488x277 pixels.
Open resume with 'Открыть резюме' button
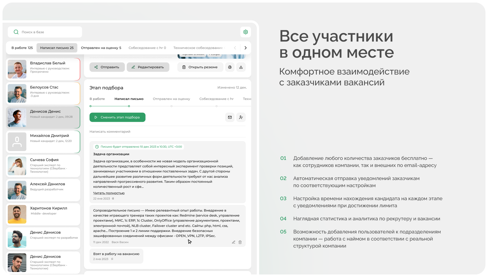click(x=200, y=67)
